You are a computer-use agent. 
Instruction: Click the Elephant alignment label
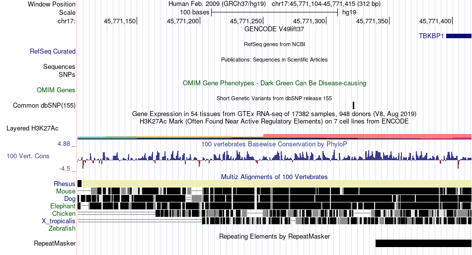[x=63, y=206]
